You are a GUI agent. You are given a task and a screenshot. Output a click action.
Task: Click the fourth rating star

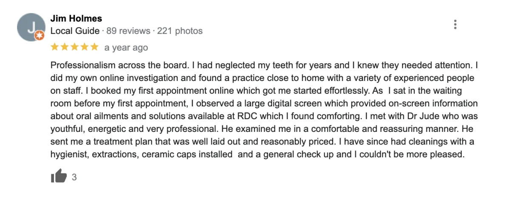pyautogui.click(x=85, y=47)
